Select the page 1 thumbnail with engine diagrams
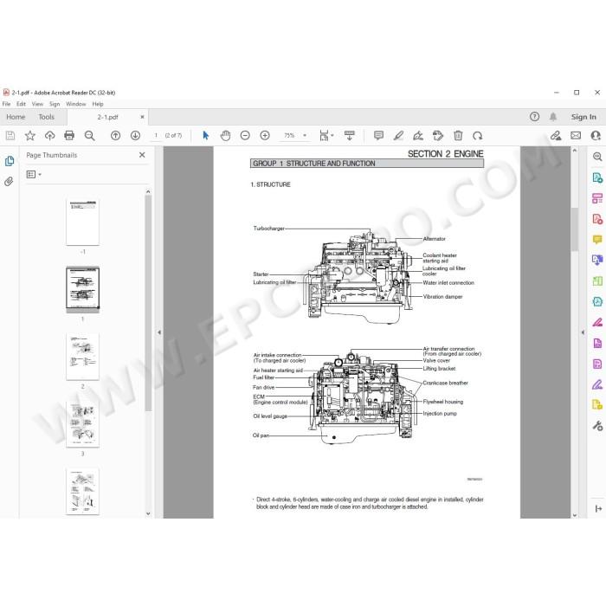This screenshot has height=606, width=606. [83, 289]
